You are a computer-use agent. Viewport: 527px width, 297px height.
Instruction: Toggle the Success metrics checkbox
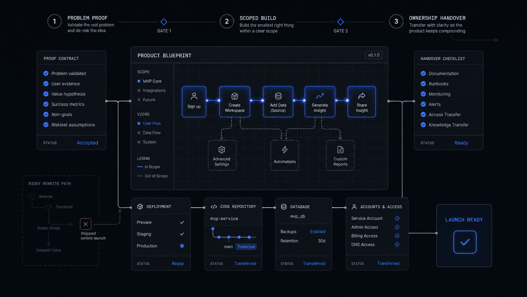[46, 104]
